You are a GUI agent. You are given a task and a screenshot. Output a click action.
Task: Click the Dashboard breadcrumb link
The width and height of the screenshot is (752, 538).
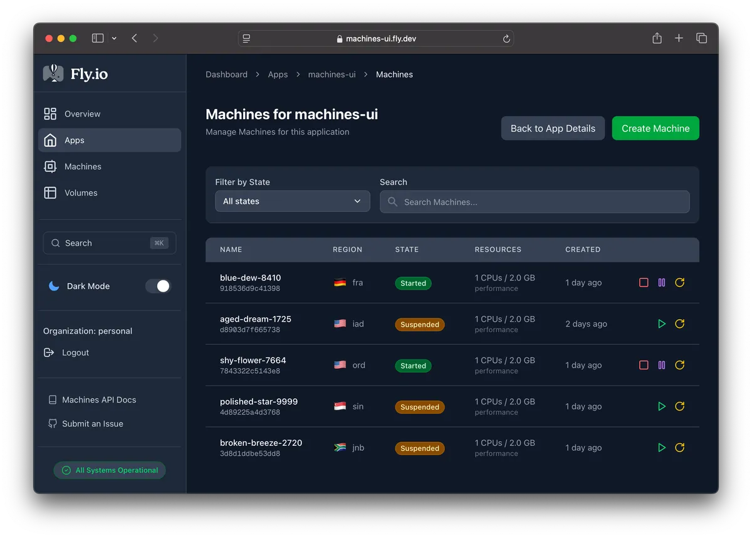226,75
